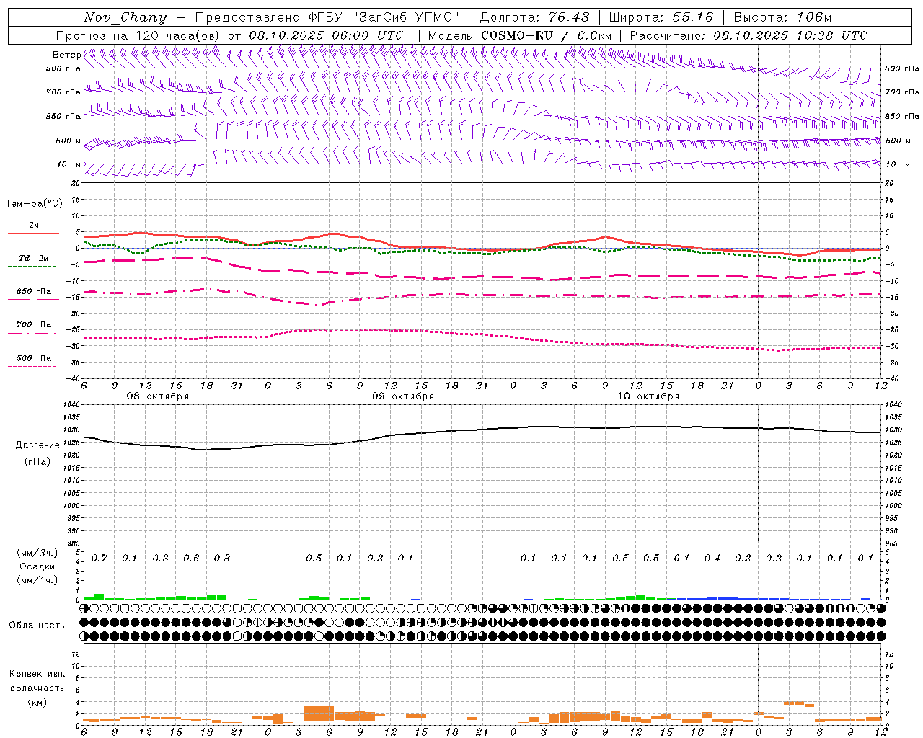
Task: Click the (гПа) unit label under Давление
Action: [x=37, y=462]
